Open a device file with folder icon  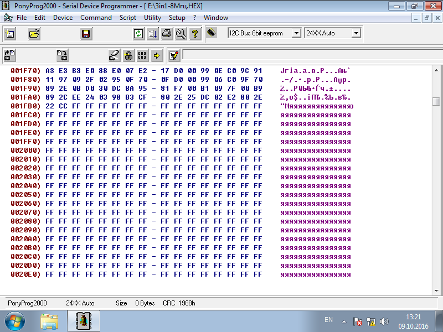[x=34, y=34]
